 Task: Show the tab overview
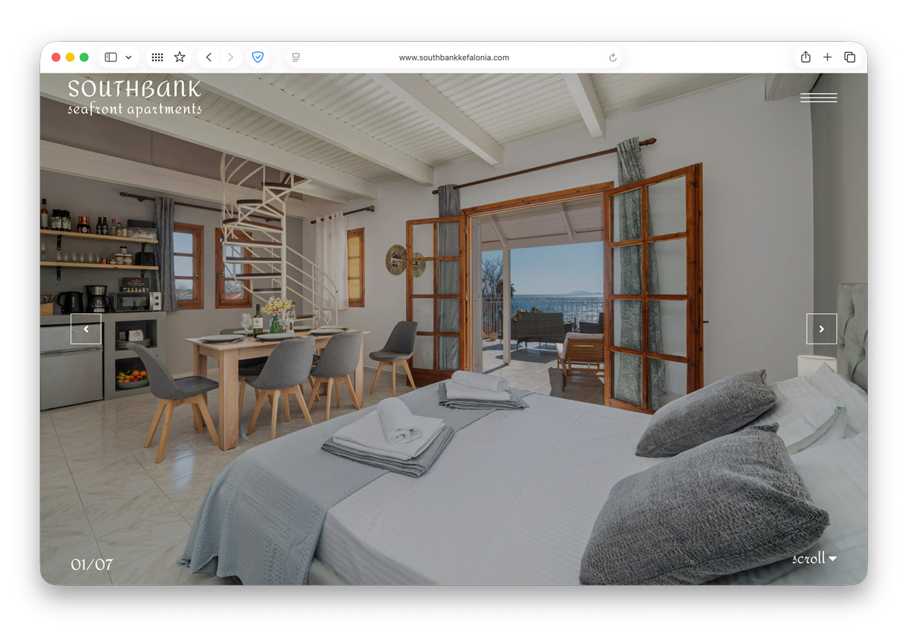click(850, 58)
